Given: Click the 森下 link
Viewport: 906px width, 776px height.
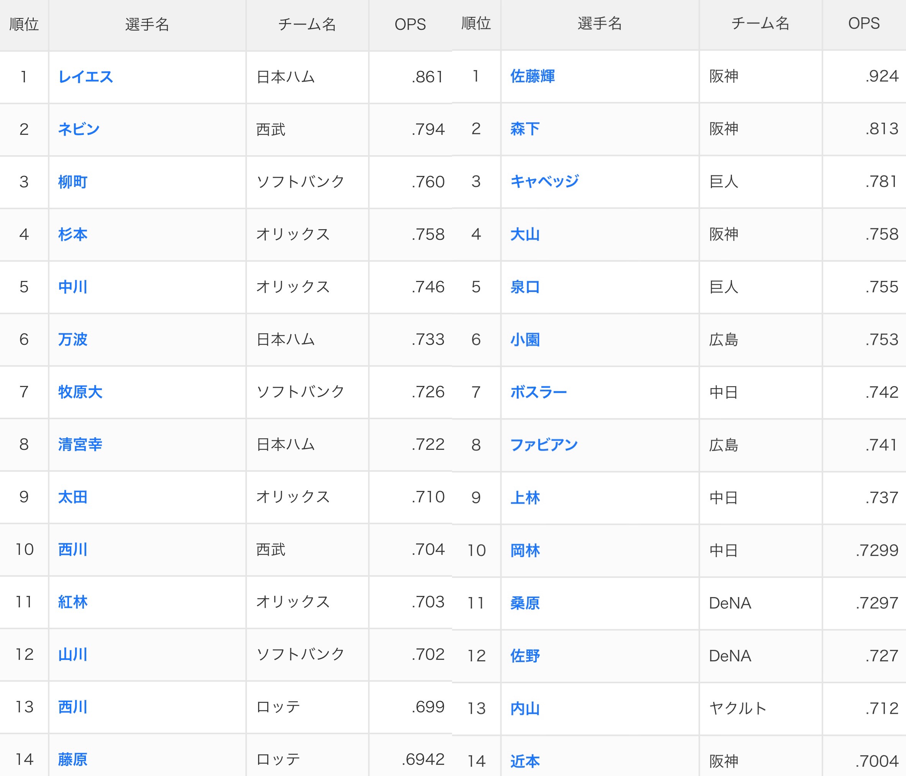Looking at the screenshot, I should pyautogui.click(x=525, y=129).
